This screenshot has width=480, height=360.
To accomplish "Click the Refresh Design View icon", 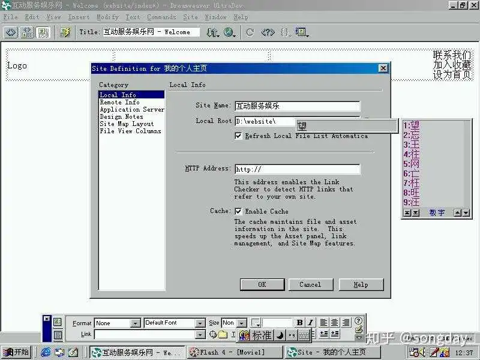I will (x=250, y=32).
